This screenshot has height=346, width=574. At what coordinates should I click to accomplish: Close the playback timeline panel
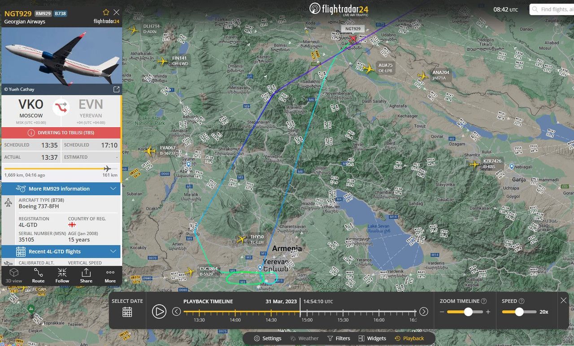click(x=564, y=300)
